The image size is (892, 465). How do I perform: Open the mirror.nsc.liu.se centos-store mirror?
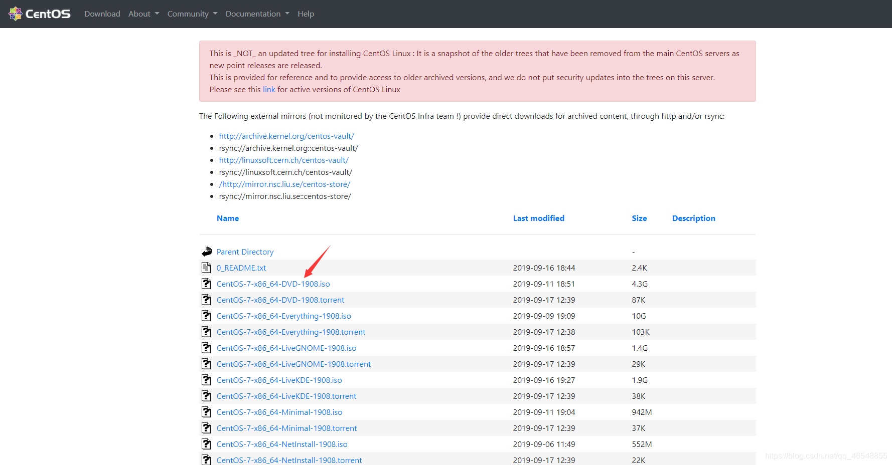[284, 184]
